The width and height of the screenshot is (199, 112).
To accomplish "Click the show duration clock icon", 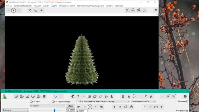I will coord(33,96).
